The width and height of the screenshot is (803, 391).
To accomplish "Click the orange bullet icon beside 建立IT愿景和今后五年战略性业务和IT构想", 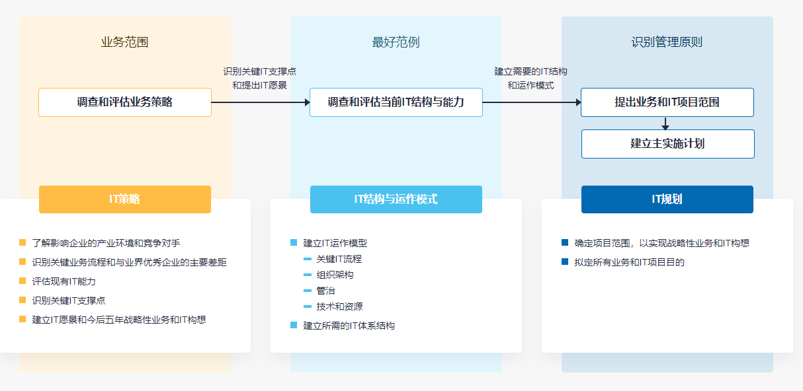I will [x=21, y=318].
